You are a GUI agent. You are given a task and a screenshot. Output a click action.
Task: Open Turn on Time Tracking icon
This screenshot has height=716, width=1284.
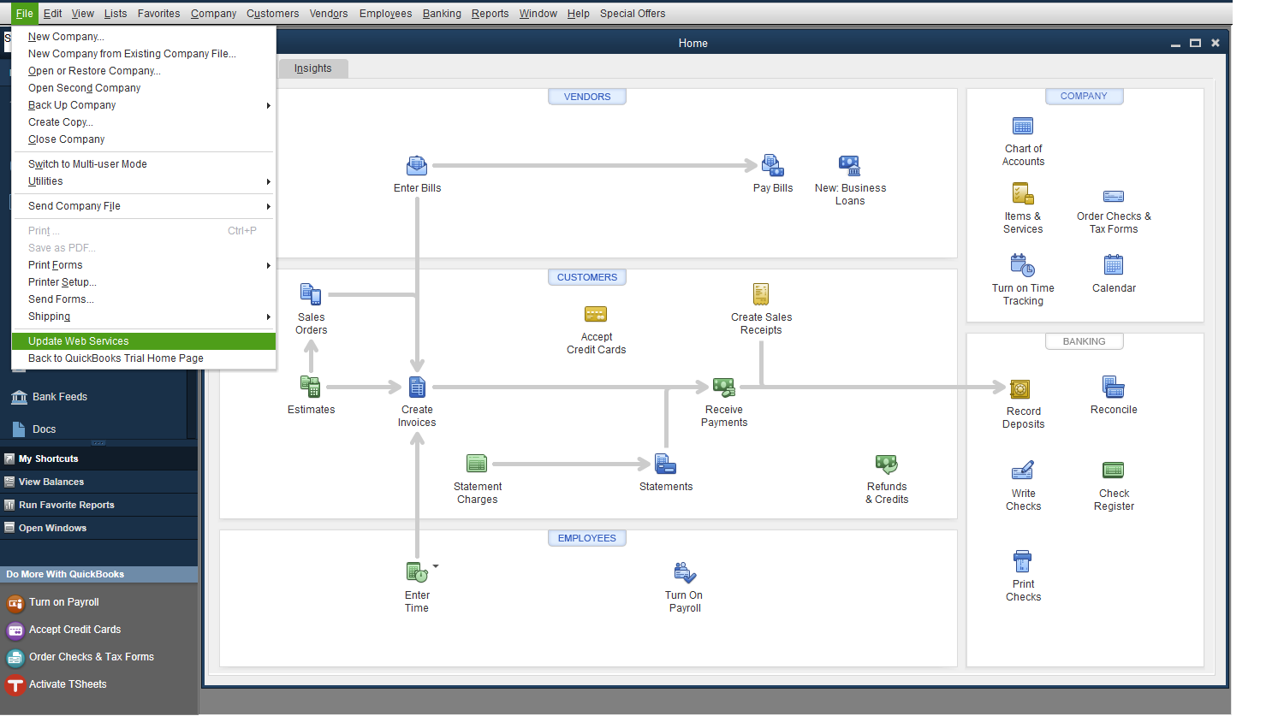tap(1023, 265)
